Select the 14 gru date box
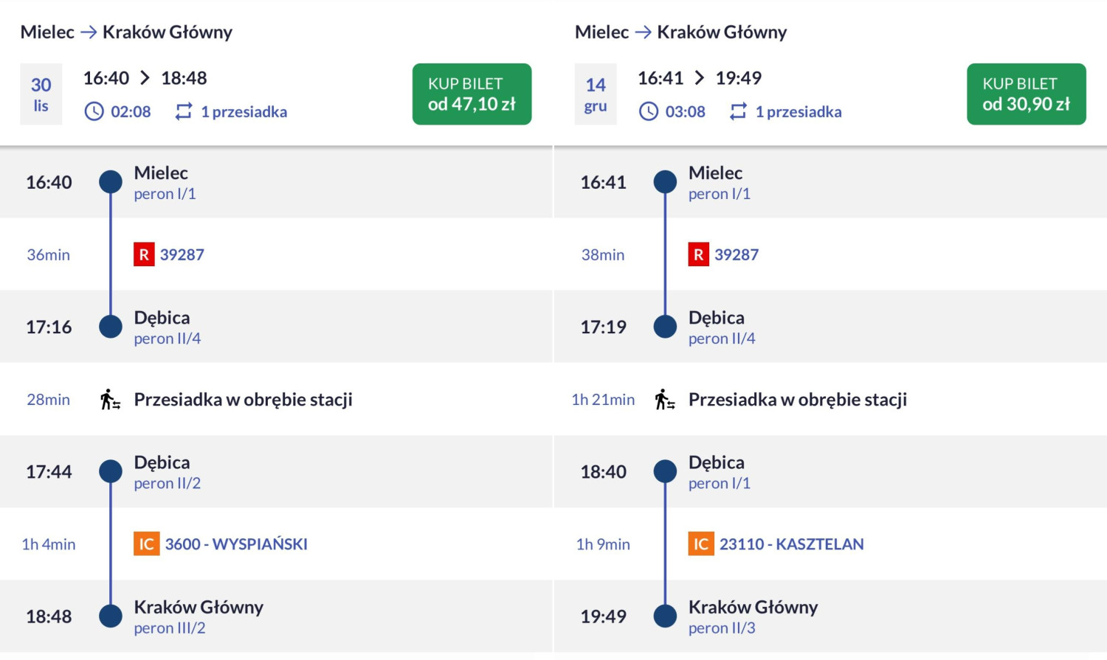Viewport: 1107px width, 660px height. [596, 94]
